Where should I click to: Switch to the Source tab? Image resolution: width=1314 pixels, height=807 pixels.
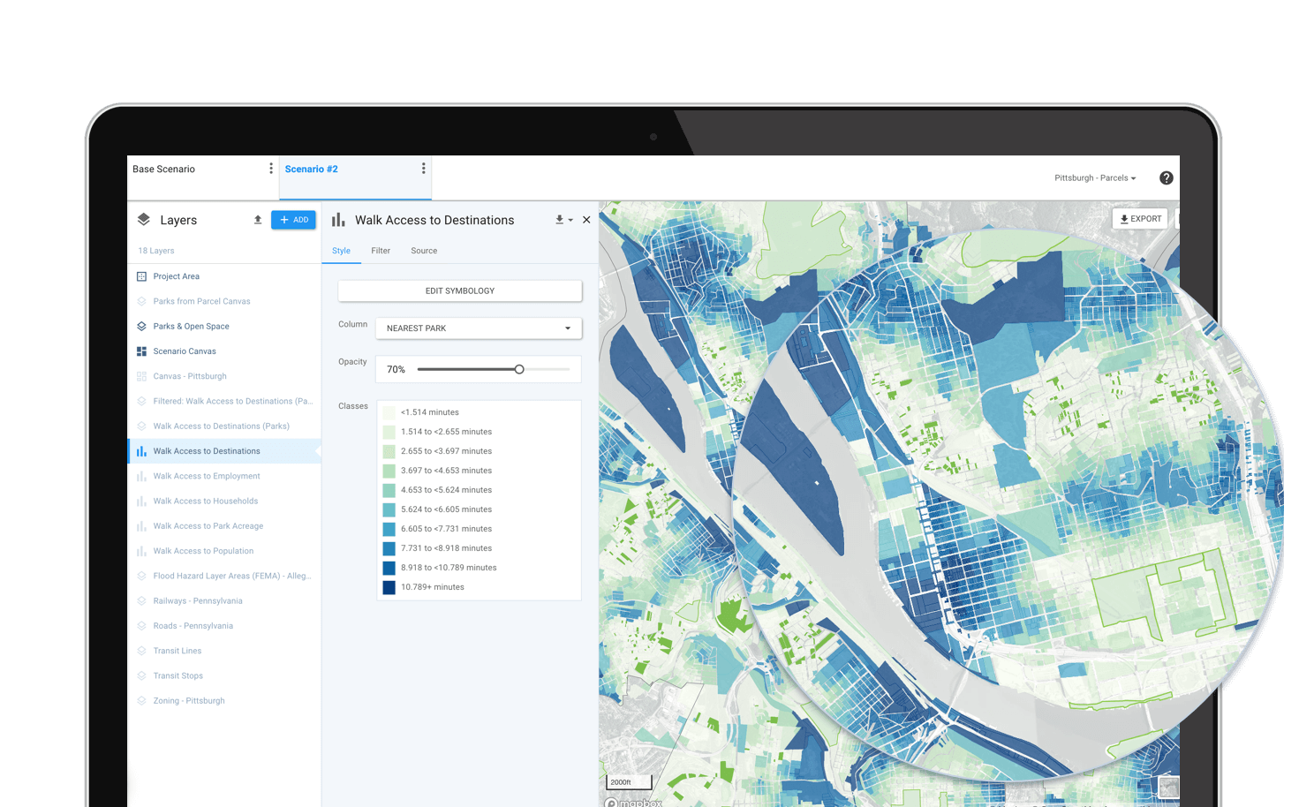424,251
